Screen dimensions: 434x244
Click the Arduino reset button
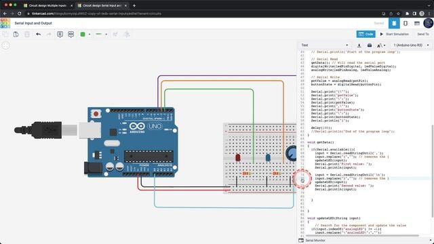click(x=96, y=114)
